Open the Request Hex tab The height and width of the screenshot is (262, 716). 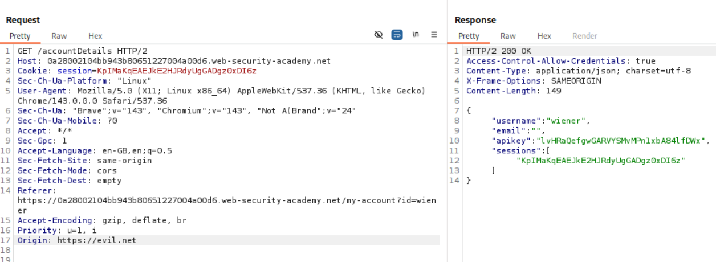95,36
